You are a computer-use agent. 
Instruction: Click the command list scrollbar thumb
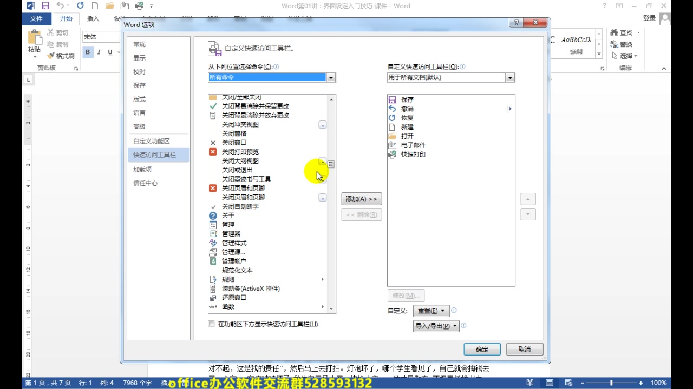[x=331, y=164]
